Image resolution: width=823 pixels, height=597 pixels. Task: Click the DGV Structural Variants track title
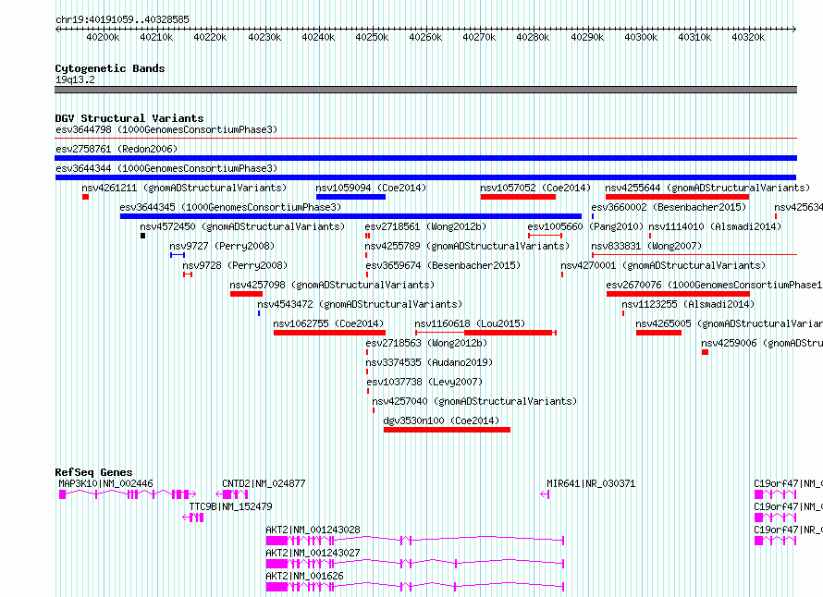tap(129, 118)
